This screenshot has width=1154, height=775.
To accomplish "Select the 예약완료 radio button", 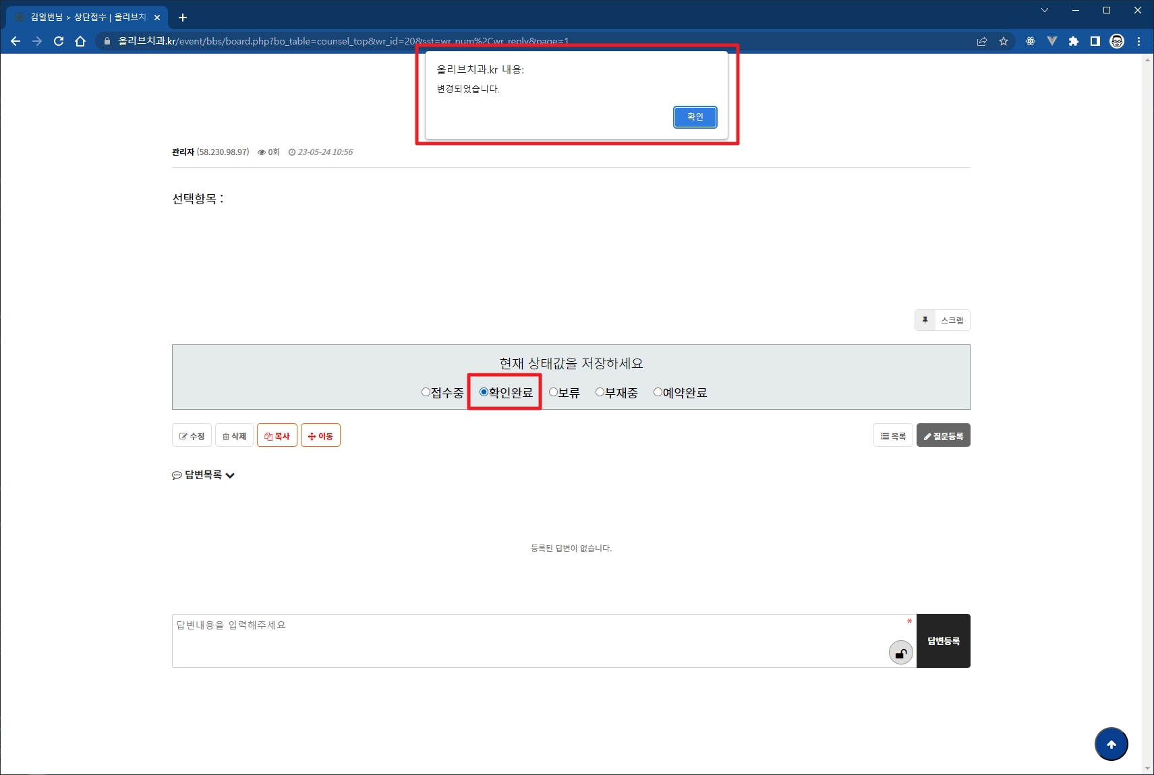I will point(658,392).
